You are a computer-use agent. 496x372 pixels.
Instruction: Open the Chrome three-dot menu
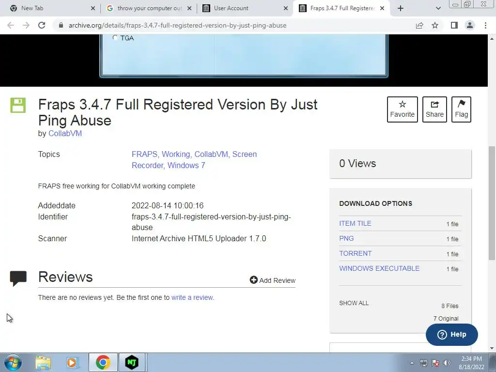point(485,25)
